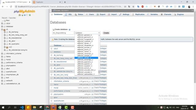This screenshot has height=110, width=196.
Task: Sort by the Database column header
Action: click(x=58, y=46)
